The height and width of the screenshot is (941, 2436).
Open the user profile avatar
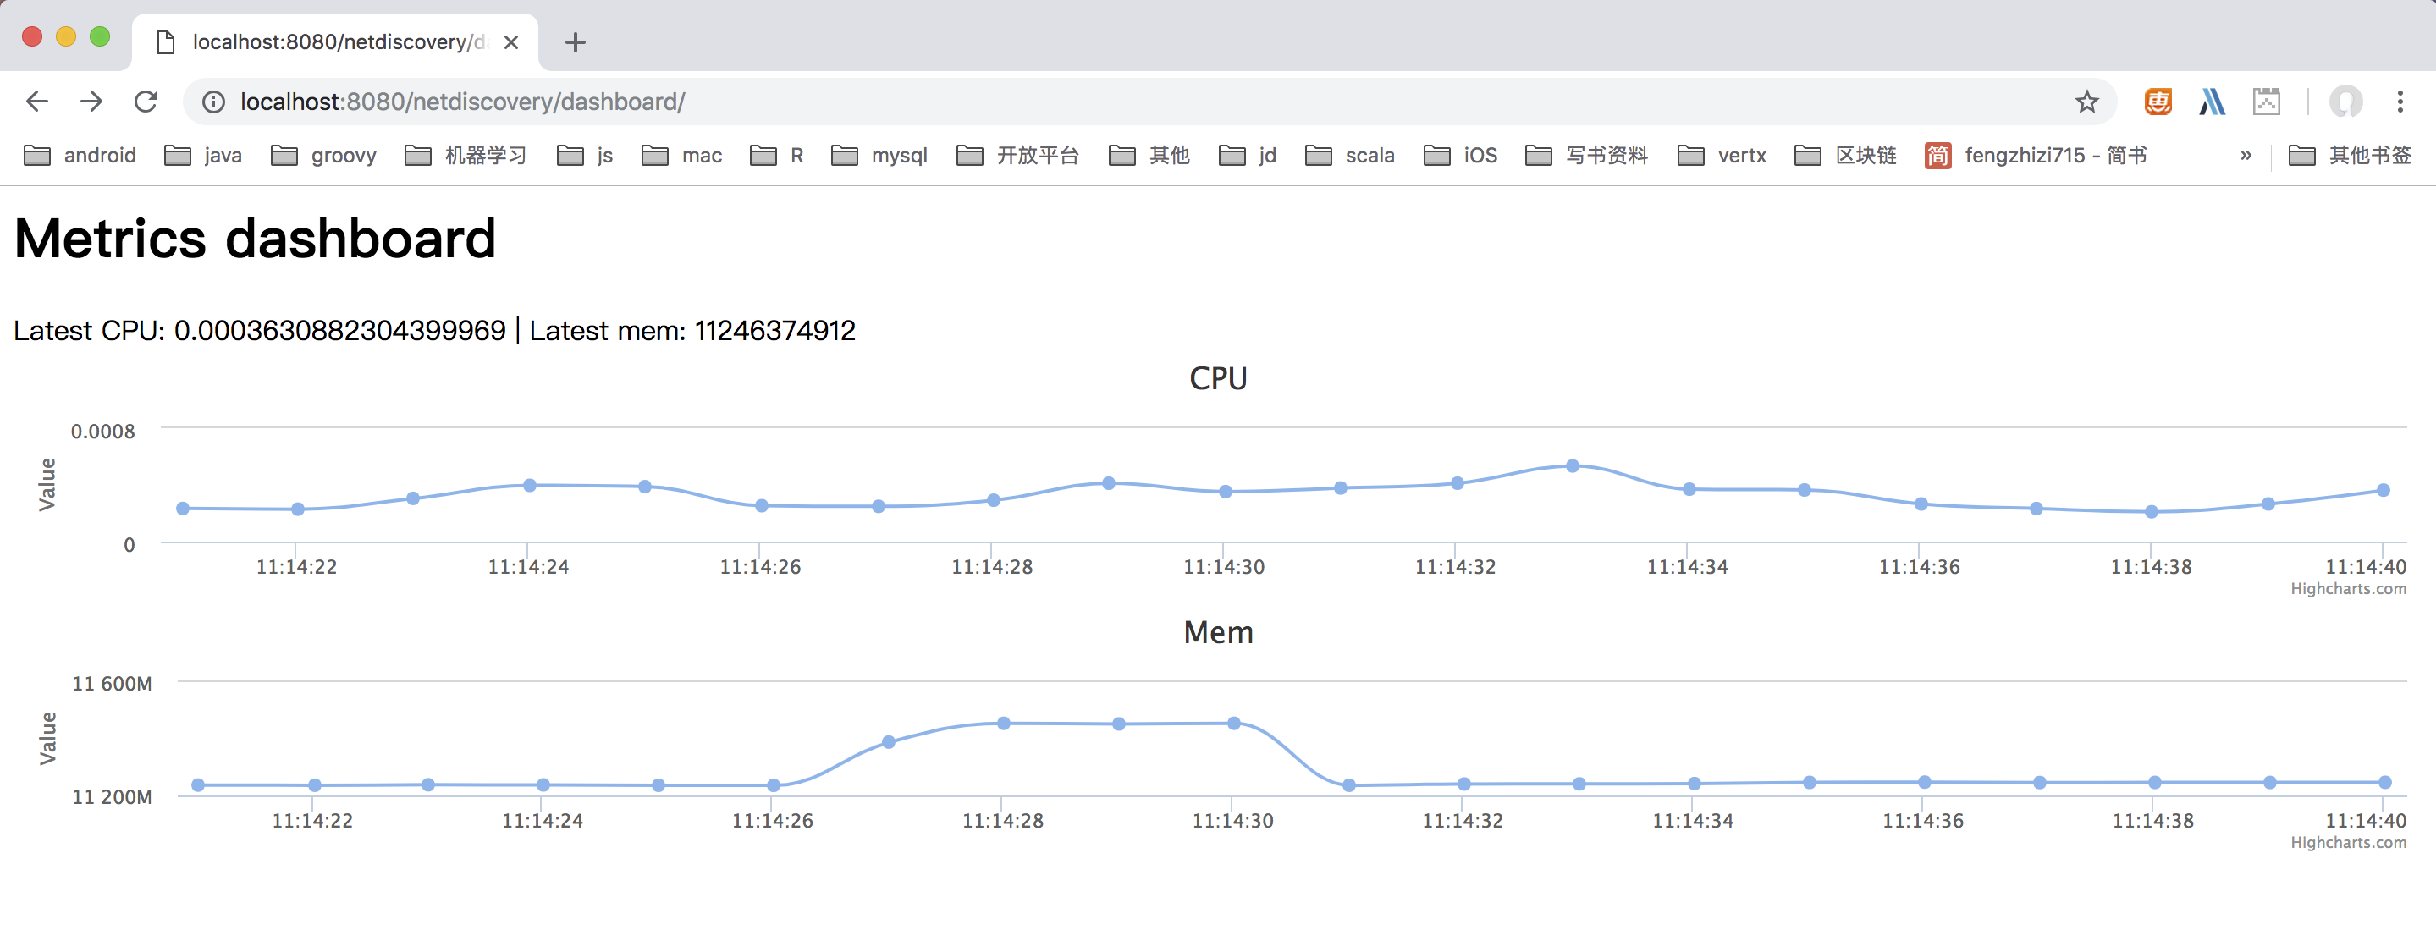pos(2345,102)
